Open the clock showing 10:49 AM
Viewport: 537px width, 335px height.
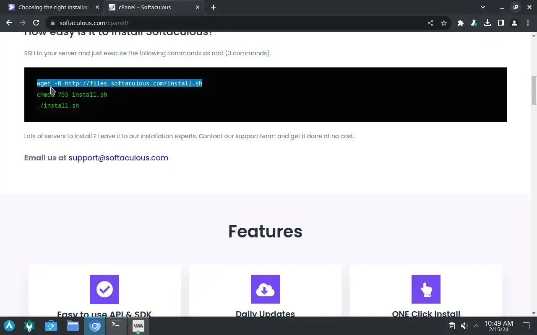pyautogui.click(x=498, y=326)
